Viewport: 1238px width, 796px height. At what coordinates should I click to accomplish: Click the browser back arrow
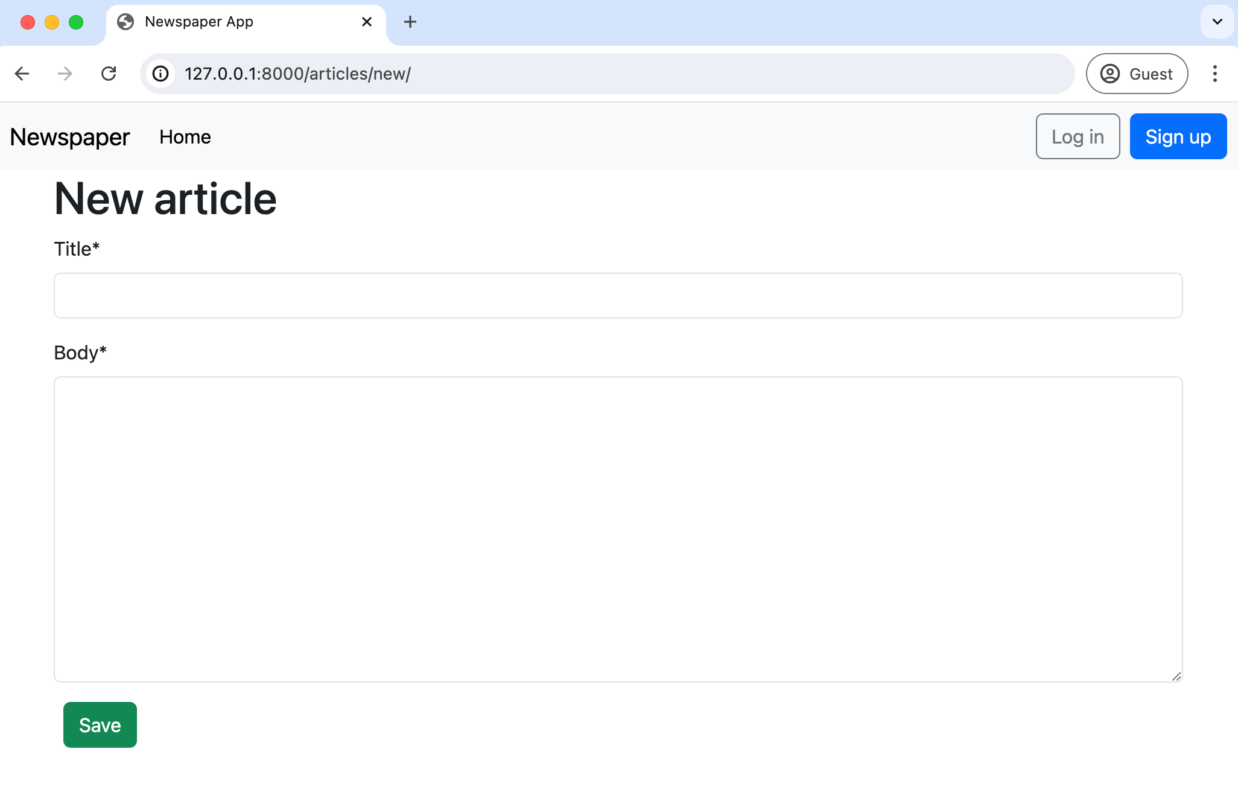click(x=22, y=74)
